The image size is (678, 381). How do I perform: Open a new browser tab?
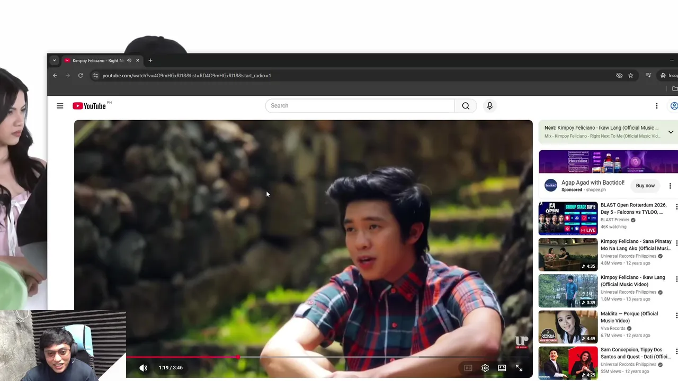pos(150,60)
